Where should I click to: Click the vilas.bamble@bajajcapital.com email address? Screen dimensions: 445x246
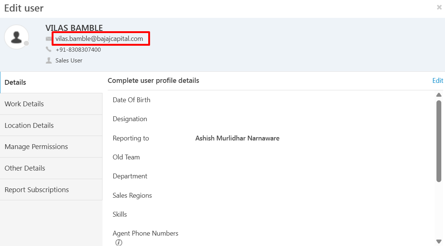click(99, 39)
